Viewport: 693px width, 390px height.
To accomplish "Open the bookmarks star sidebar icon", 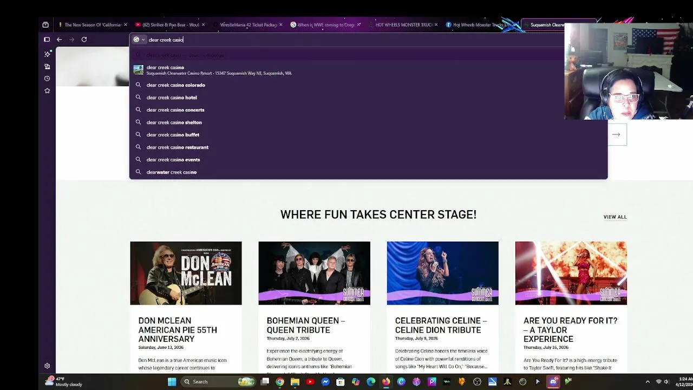I will 47,91.
